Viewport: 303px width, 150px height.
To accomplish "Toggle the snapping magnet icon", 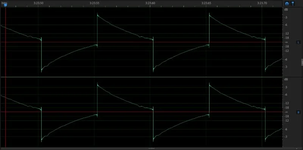I will (x=287, y=3).
